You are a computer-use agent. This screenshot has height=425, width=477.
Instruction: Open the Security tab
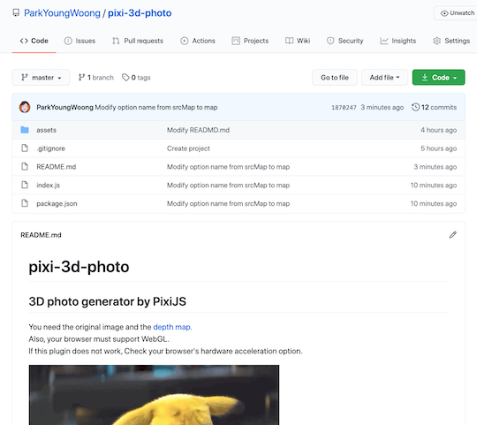coord(345,41)
